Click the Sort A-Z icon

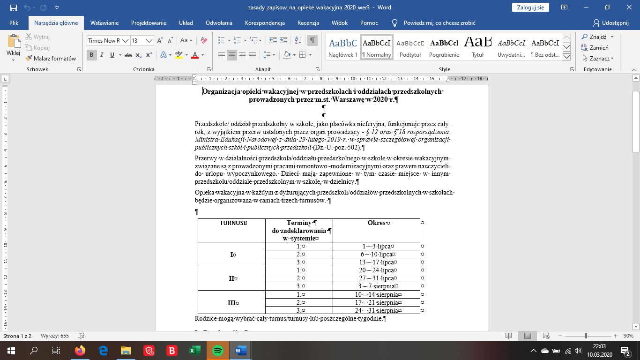tap(299, 41)
